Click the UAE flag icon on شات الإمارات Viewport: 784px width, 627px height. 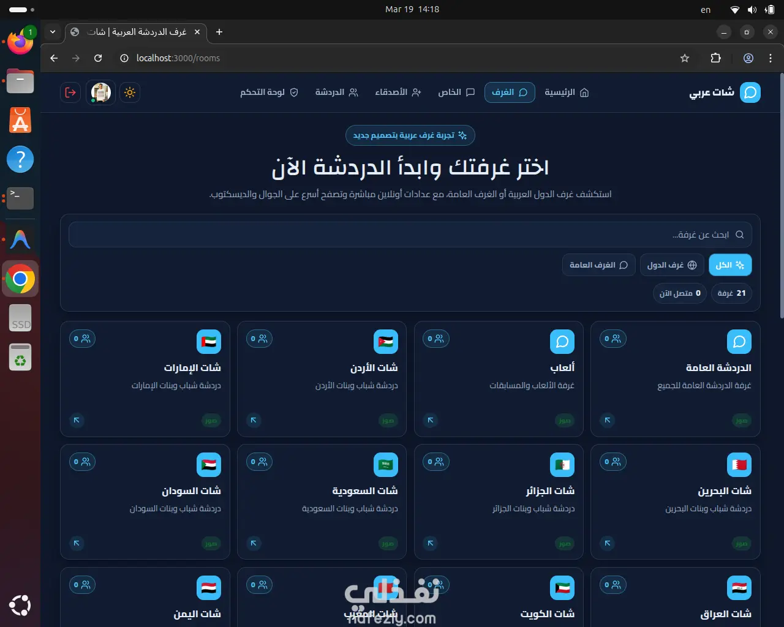pos(209,342)
